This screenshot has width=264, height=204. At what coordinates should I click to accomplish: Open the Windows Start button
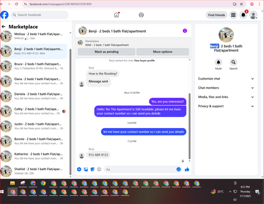(x=2, y=191)
